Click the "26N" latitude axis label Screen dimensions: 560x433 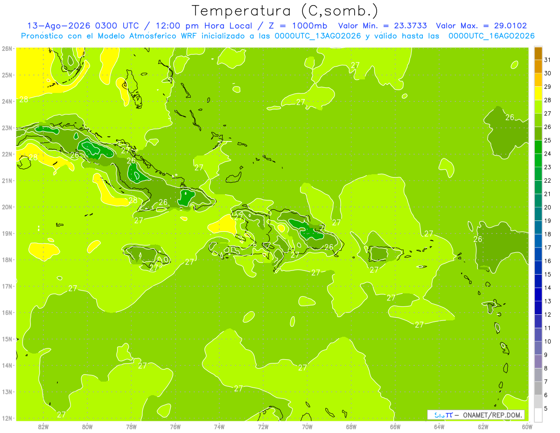[7, 49]
